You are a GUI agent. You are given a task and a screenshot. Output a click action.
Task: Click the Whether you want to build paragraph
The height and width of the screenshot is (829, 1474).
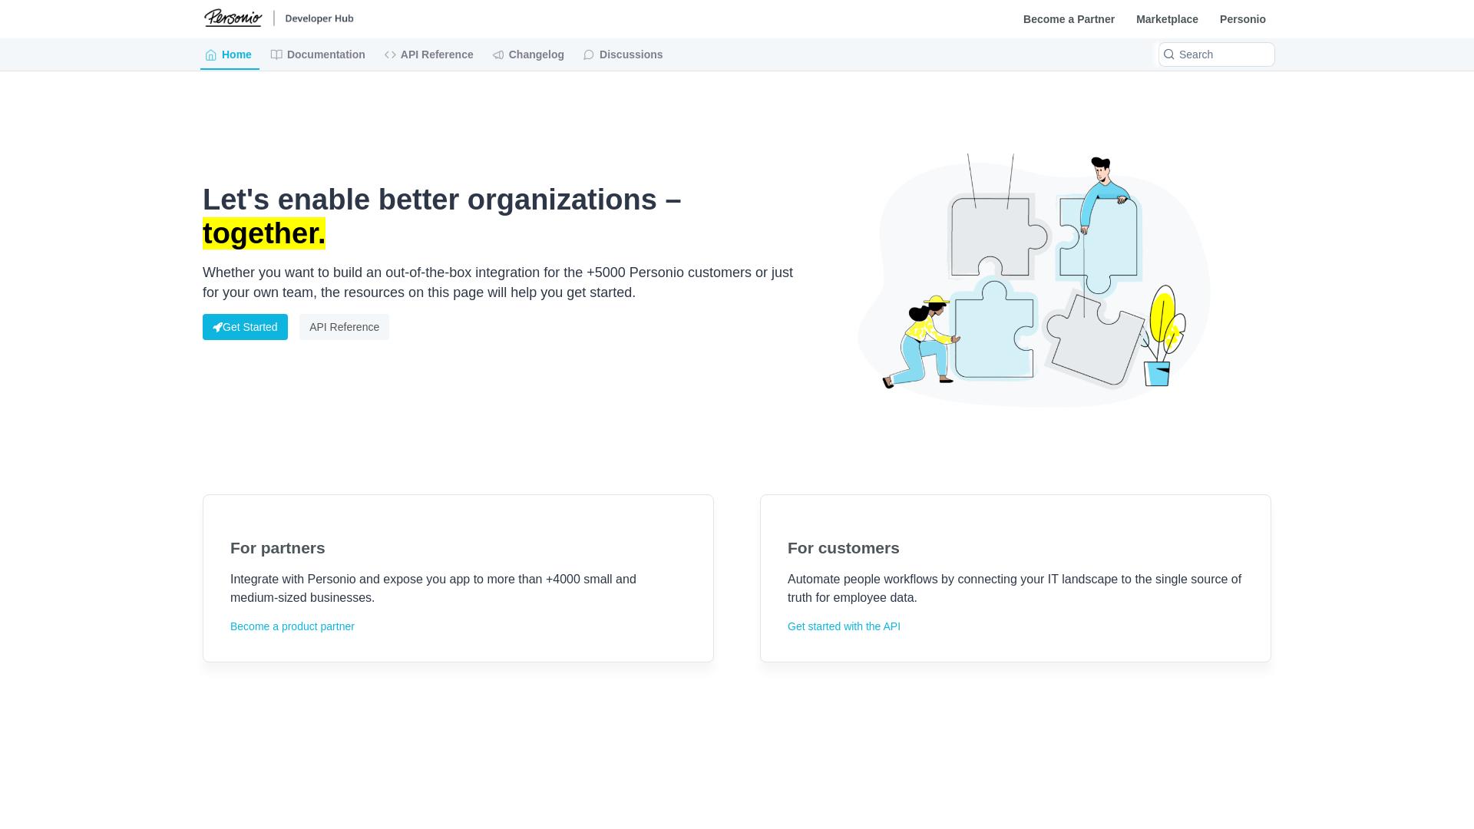497,282
